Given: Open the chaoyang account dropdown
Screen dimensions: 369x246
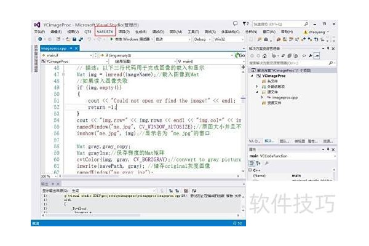Looking at the screenshot, I should click(316, 32).
